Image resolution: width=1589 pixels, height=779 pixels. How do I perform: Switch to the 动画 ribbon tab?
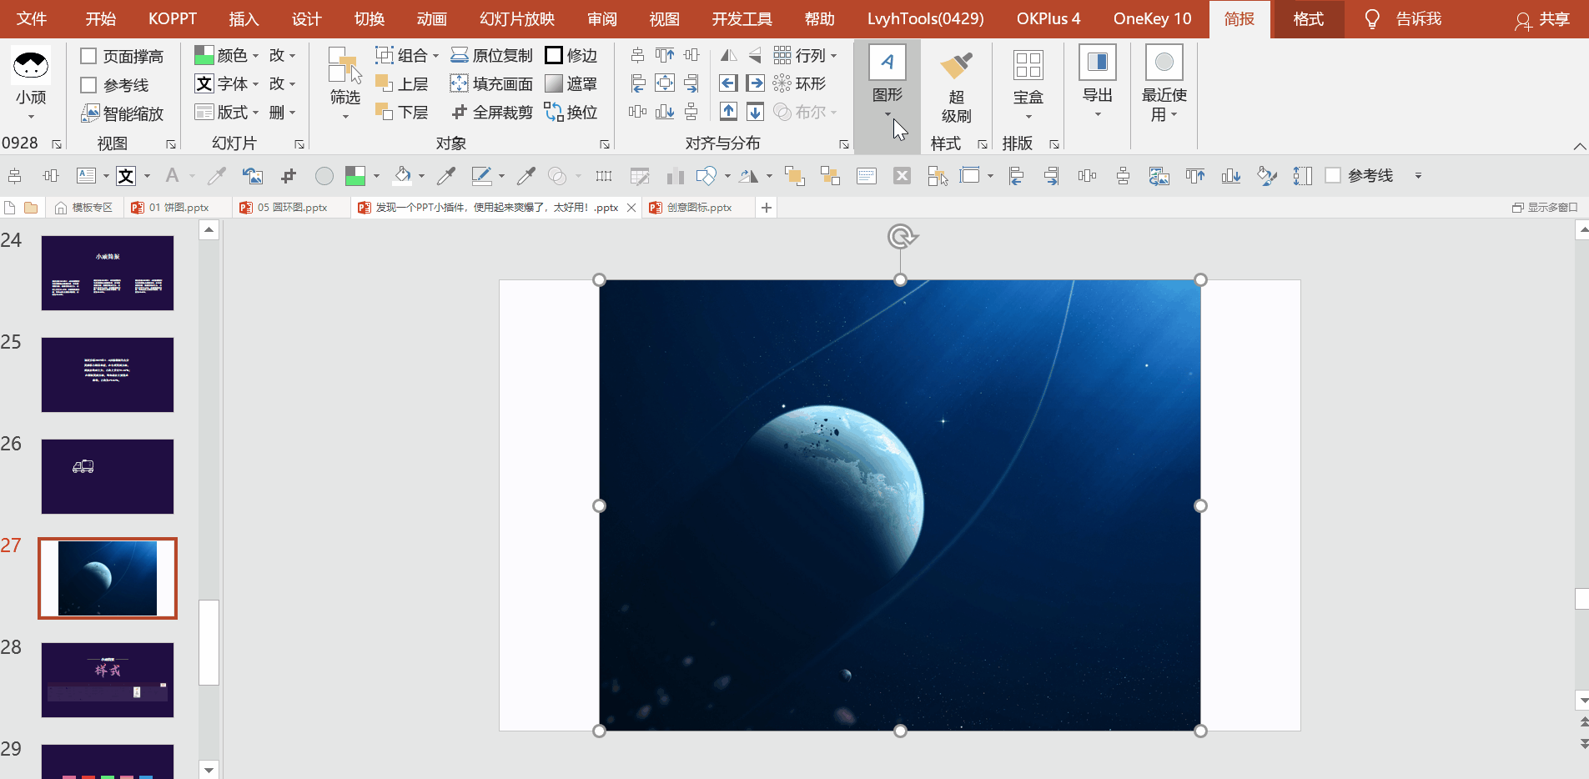[x=431, y=18]
